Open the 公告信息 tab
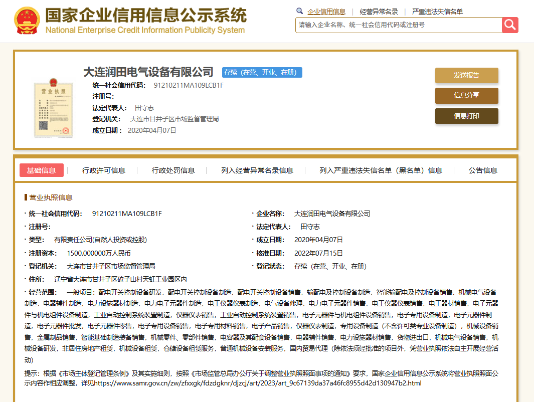The width and height of the screenshot is (534, 402). point(483,170)
